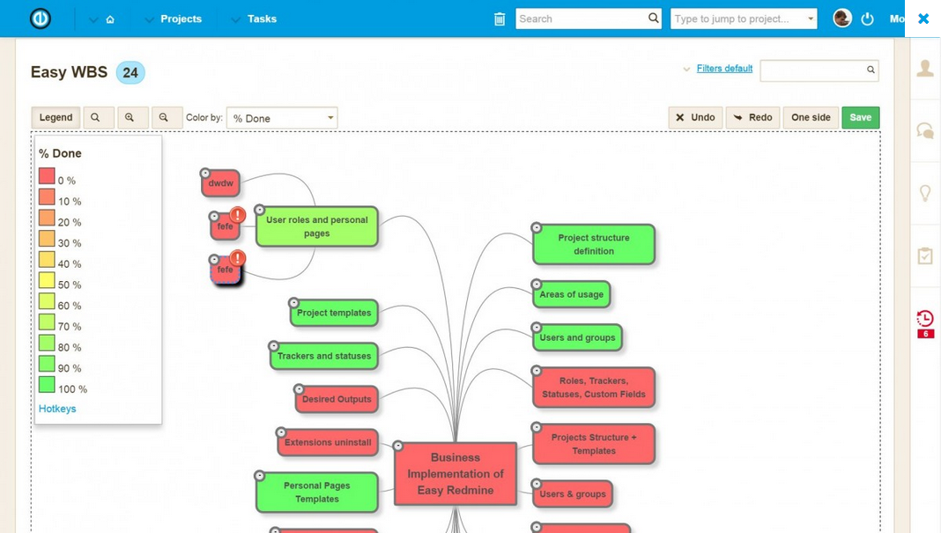This screenshot has height=533, width=941.
Task: Select the Trackers and statuses node
Action: coord(324,356)
